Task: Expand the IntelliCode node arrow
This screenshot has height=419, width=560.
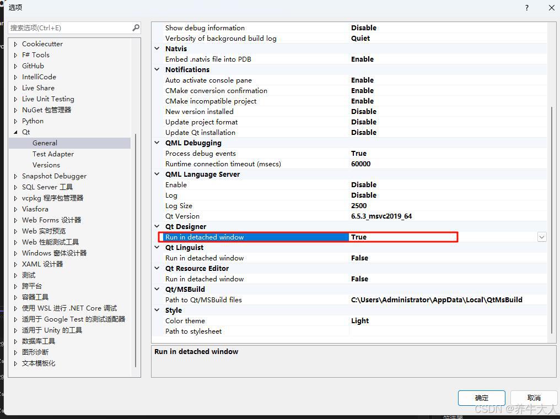Action: point(15,78)
